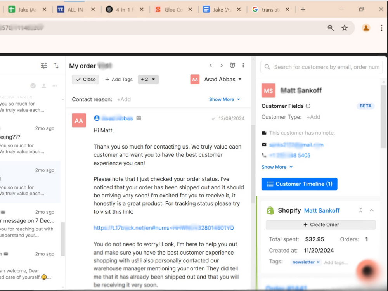Viewport: 388px width, 291px height.
Task: Collapse the Shopify widget chevron
Action: point(371,210)
